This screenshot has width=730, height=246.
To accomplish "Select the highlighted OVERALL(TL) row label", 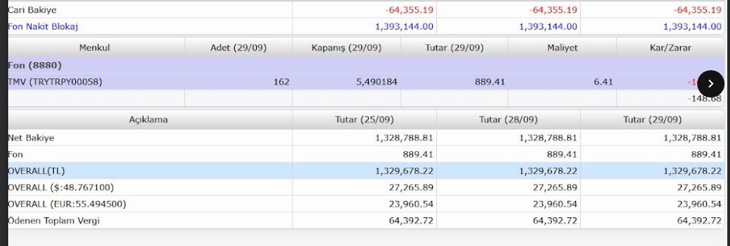I will pyautogui.click(x=36, y=171).
